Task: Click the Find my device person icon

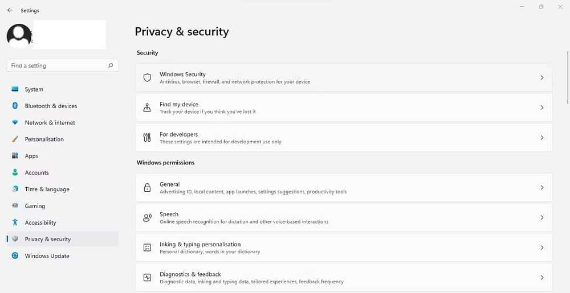Action: (147, 108)
